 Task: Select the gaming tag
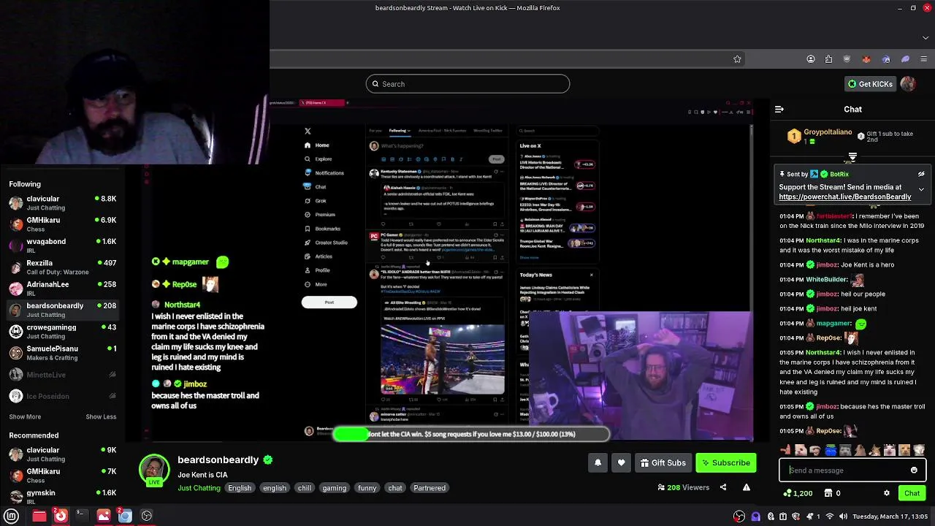[x=335, y=488]
